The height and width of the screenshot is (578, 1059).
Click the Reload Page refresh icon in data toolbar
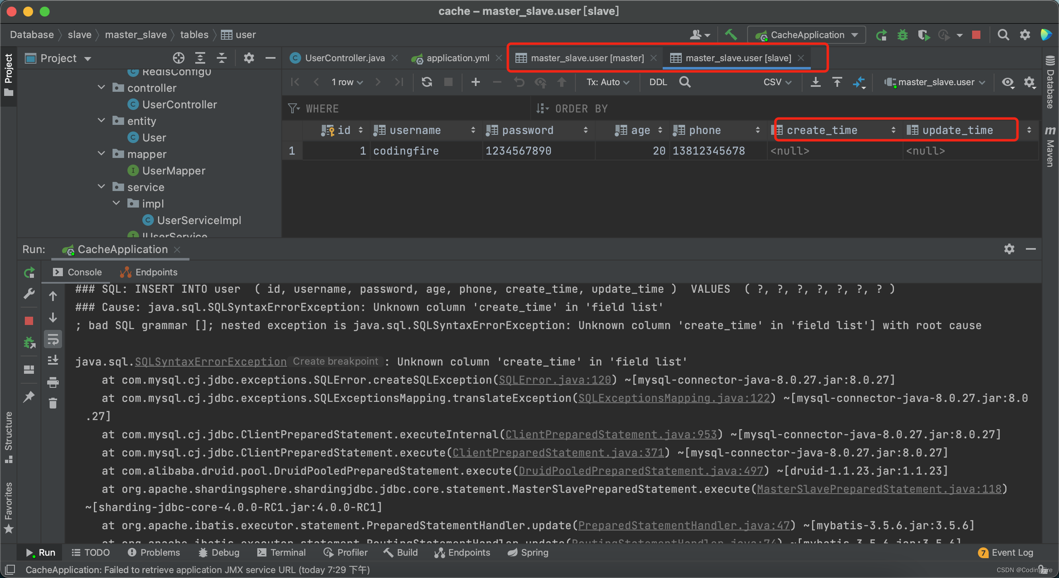tap(426, 82)
